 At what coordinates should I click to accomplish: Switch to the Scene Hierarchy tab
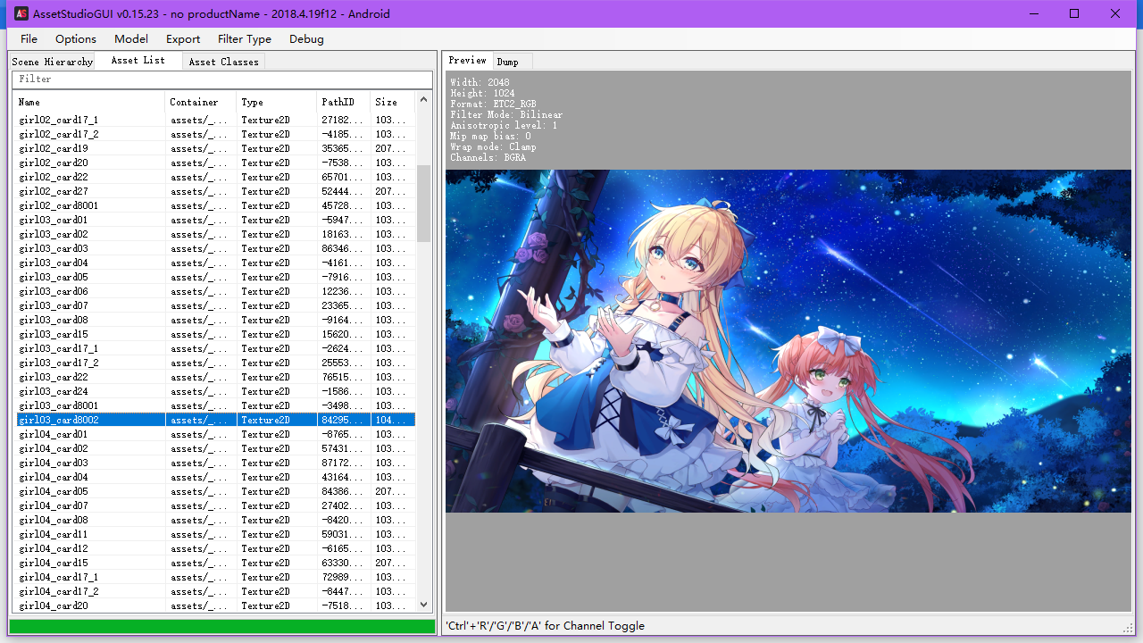(x=52, y=62)
